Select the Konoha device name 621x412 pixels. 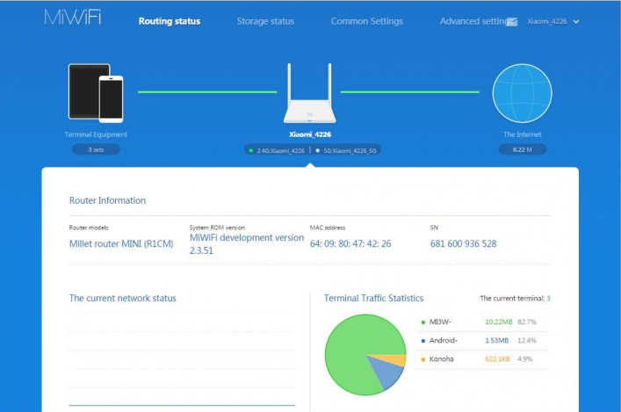(x=442, y=359)
